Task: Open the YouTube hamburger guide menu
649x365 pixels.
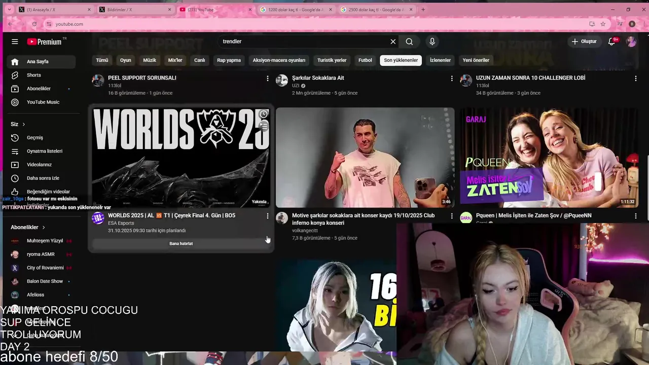Action: [x=15, y=42]
